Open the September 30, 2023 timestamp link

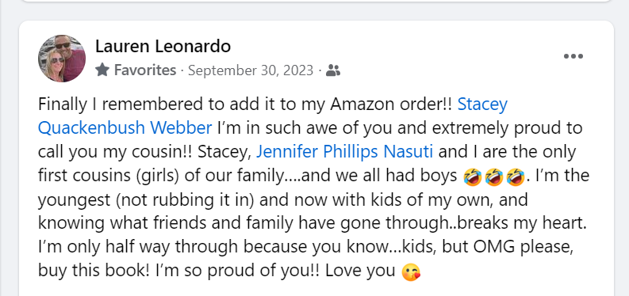click(x=251, y=70)
